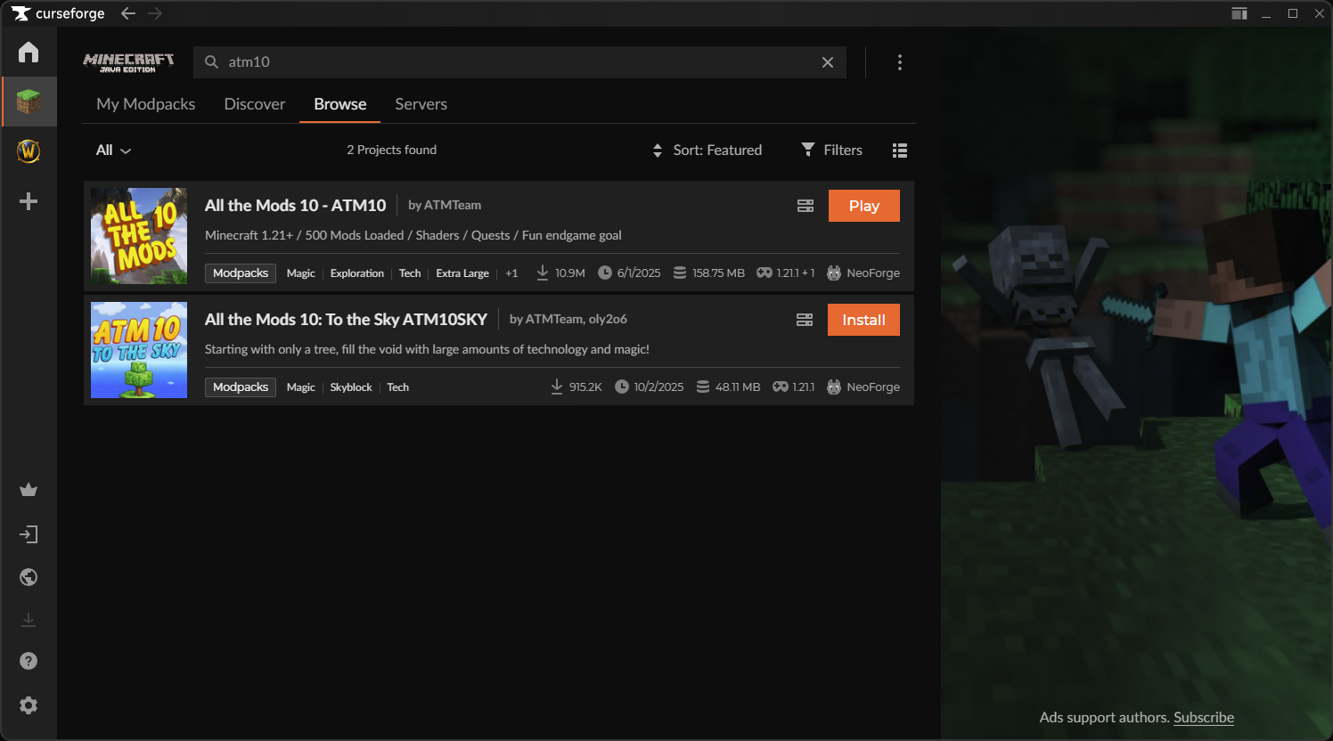The height and width of the screenshot is (741, 1333).
Task: Open the settings gear icon
Action: coord(29,705)
